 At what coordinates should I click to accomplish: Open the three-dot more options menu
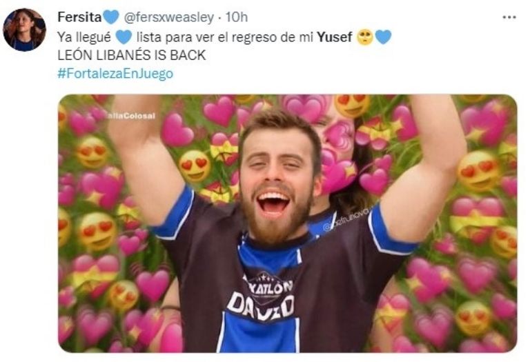click(509, 17)
